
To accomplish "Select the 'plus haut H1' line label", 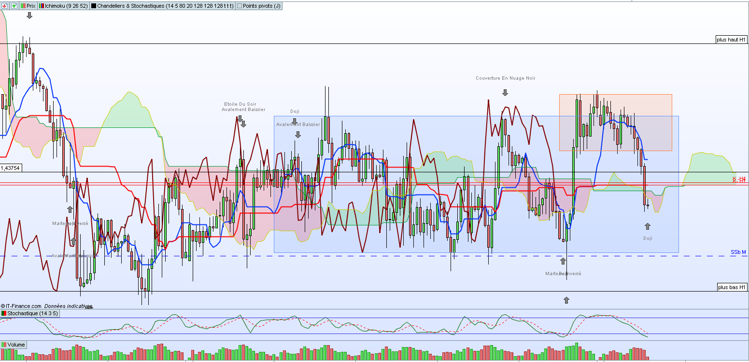I will [732, 40].
